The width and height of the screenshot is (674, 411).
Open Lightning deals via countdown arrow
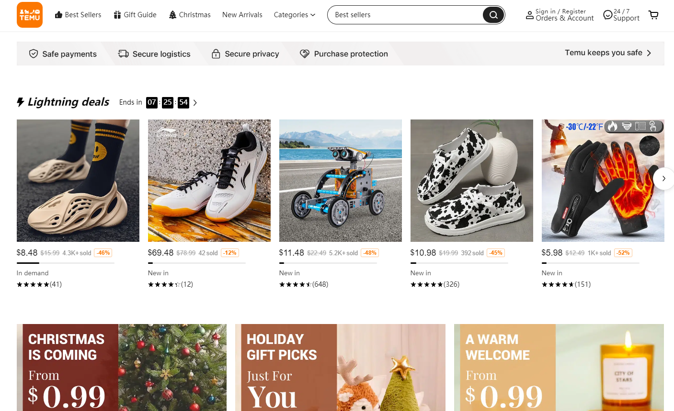point(195,102)
